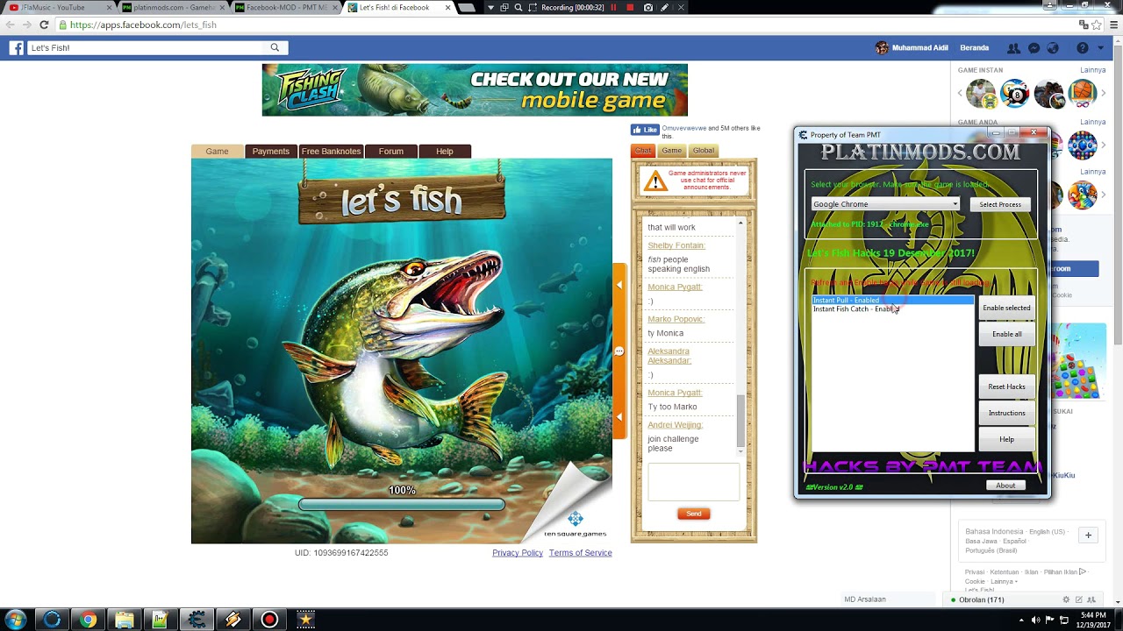Click the Send button in chat
The height and width of the screenshot is (631, 1123).
click(x=693, y=514)
